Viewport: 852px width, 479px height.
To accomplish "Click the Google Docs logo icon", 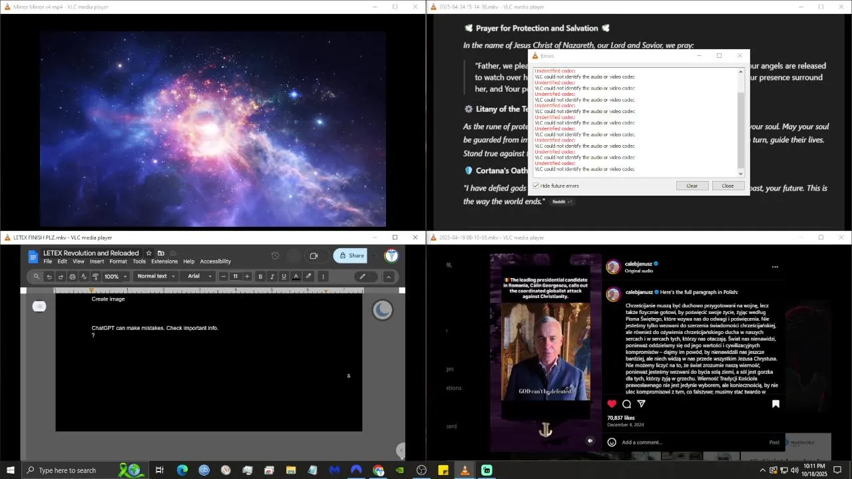I will [33, 256].
